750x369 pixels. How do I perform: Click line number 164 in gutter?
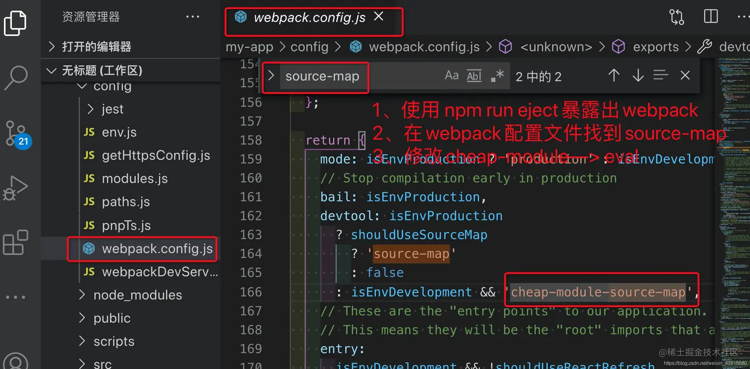[250, 253]
